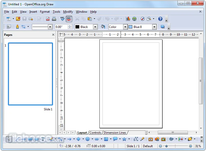206x151 pixels.
Task: Open the Modify menu
Action: [x=68, y=12]
